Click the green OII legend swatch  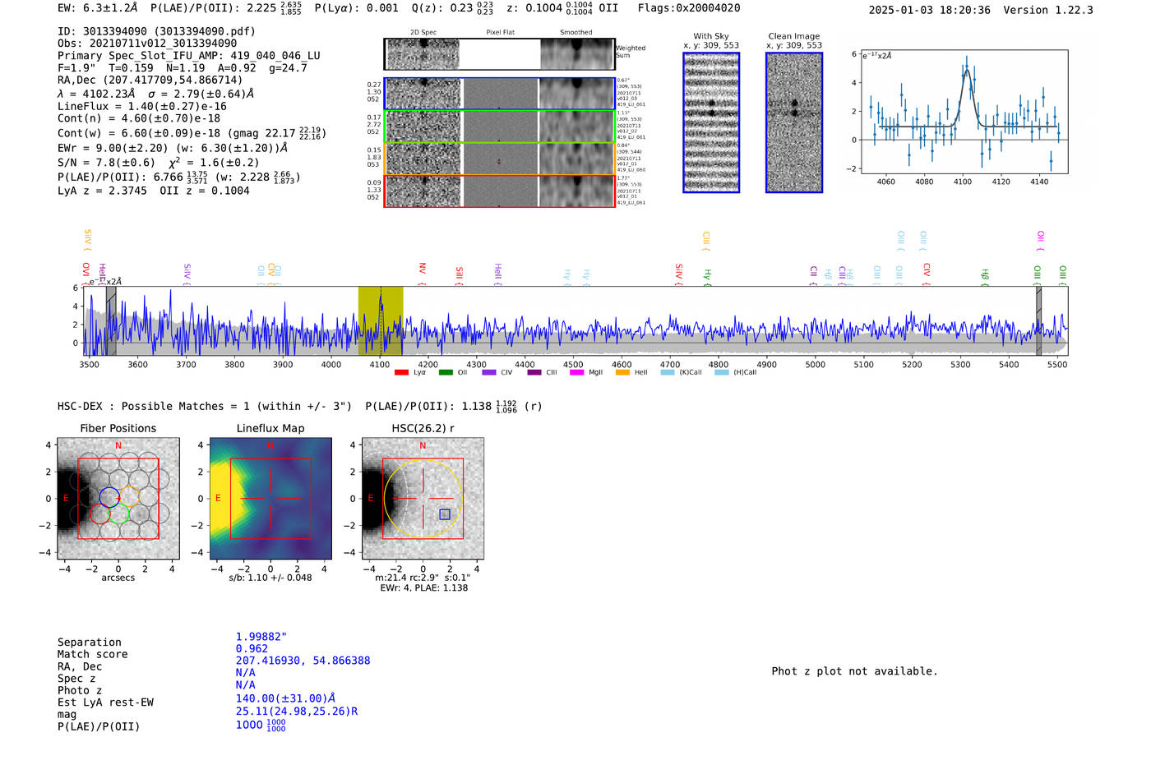point(446,373)
